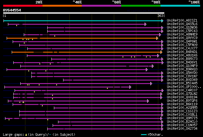Viewport: 203px width, 137px height.
Task: Click the arrowhead ending the A8U1K6 alignment
Action: tap(158, 56)
